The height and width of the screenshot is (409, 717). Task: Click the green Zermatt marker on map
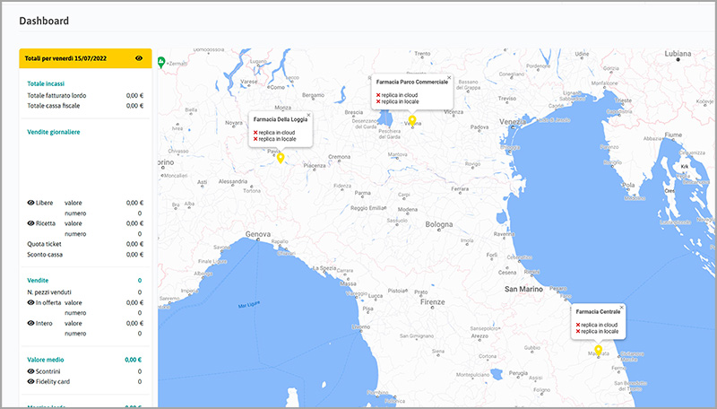(161, 62)
